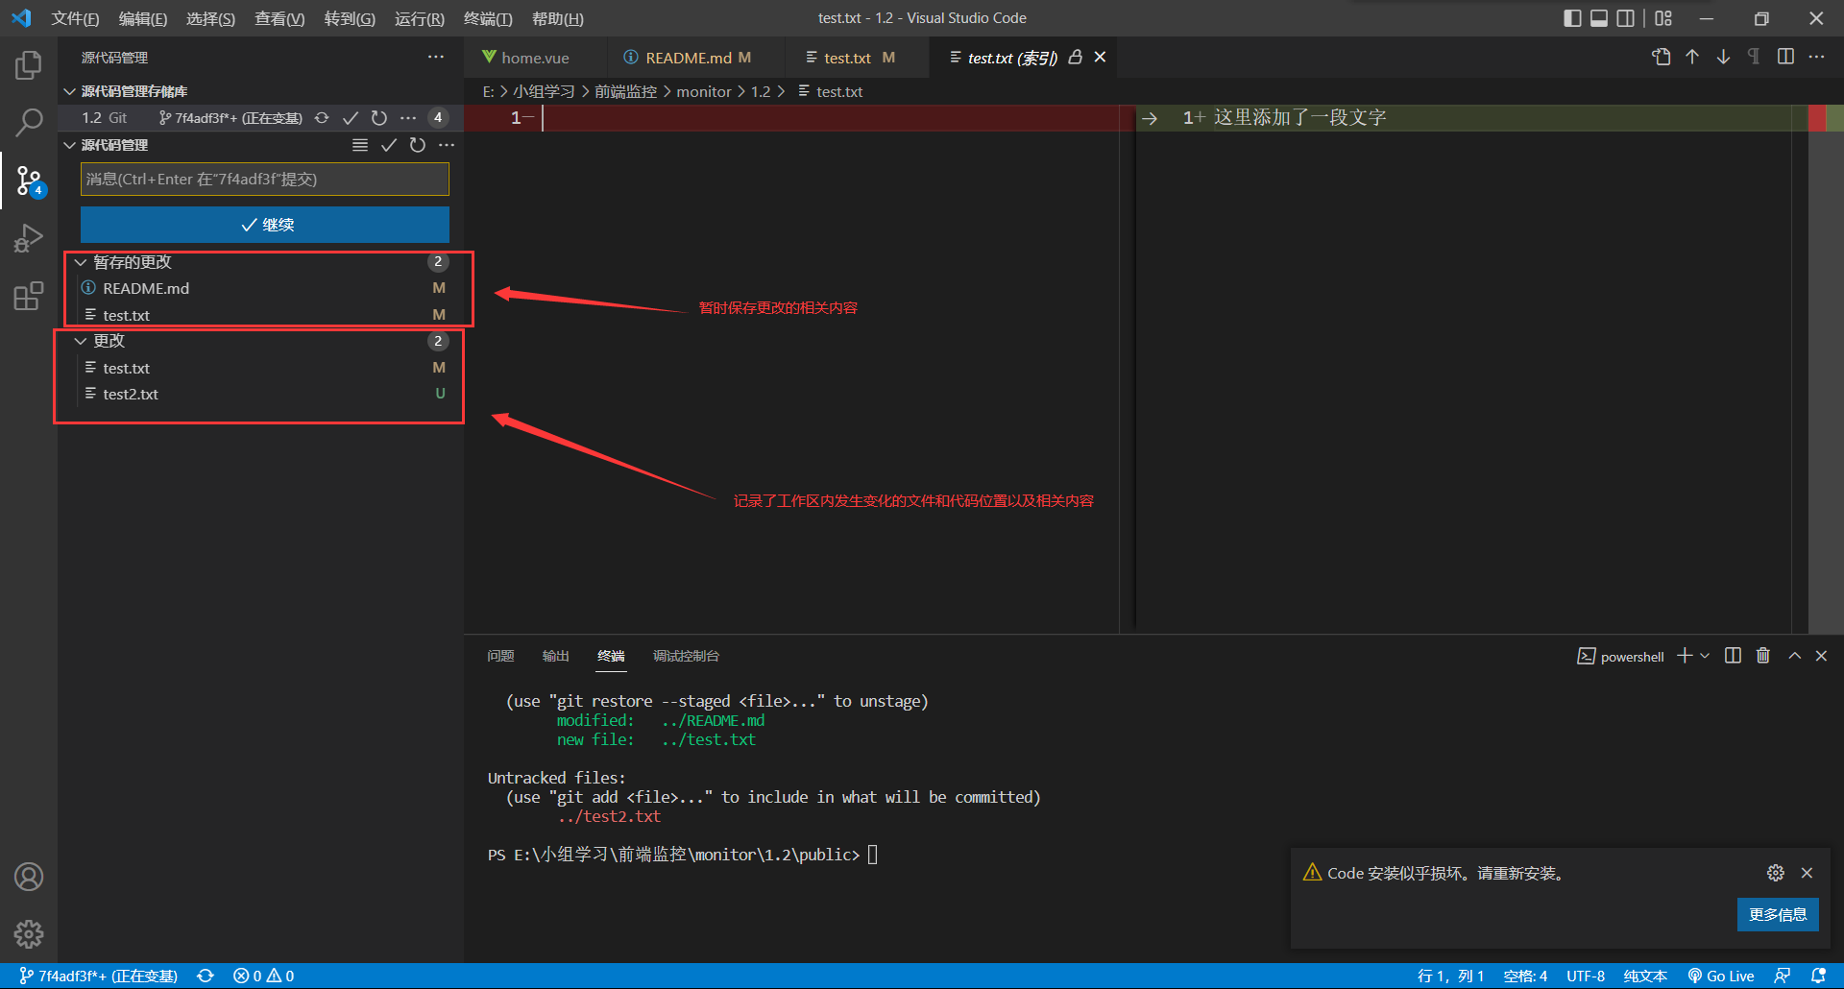This screenshot has width=1844, height=989.
Task: Open launch profile dropdown next to terminal plus
Action: [1705, 656]
